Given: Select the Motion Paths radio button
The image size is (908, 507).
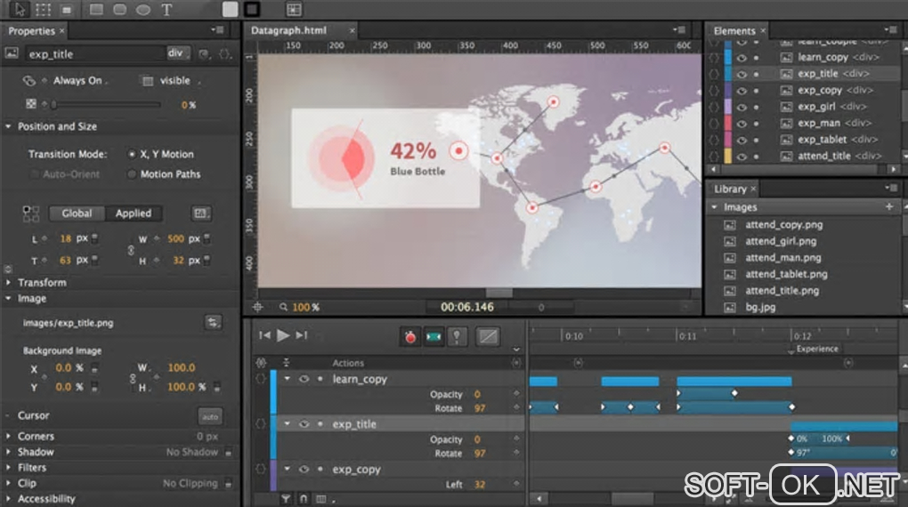Looking at the screenshot, I should click(133, 174).
